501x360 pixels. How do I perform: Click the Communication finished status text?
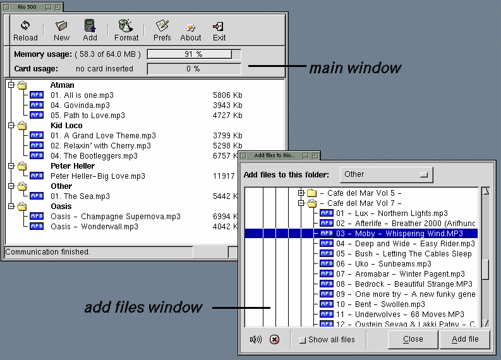pyautogui.click(x=47, y=252)
